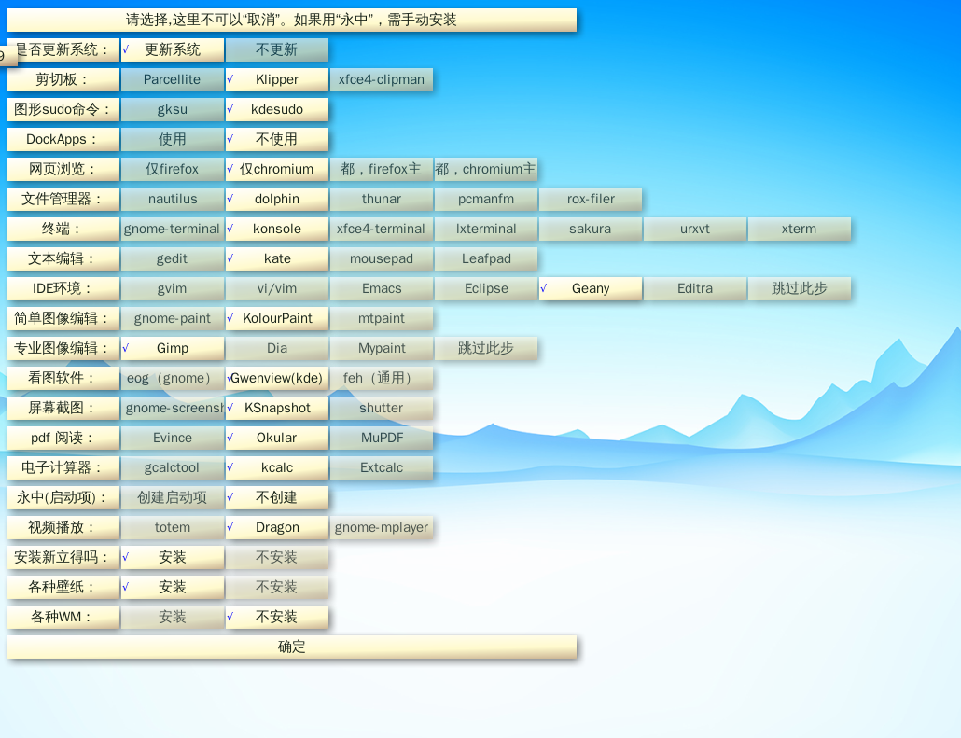
Task: Choose Evince as PDF reader
Action: (173, 439)
